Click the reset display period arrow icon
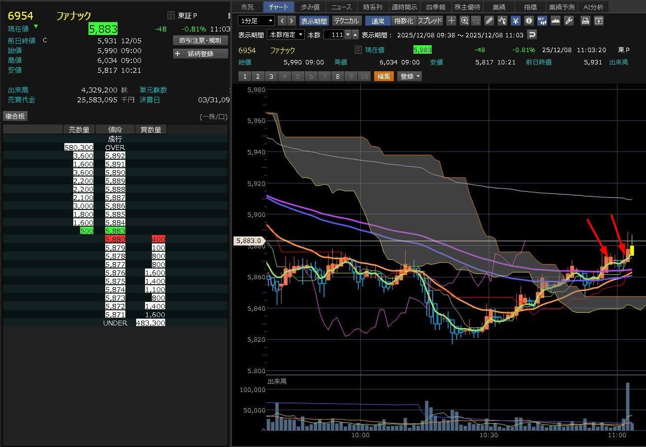The height and width of the screenshot is (447, 646). coord(531,35)
